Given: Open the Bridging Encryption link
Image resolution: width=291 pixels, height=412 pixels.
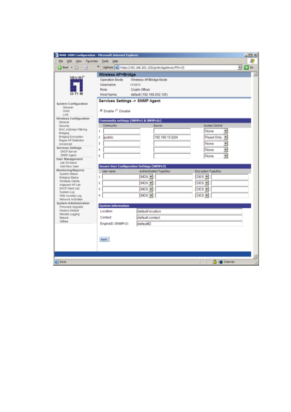Looking at the screenshot, I should [x=71, y=137].
